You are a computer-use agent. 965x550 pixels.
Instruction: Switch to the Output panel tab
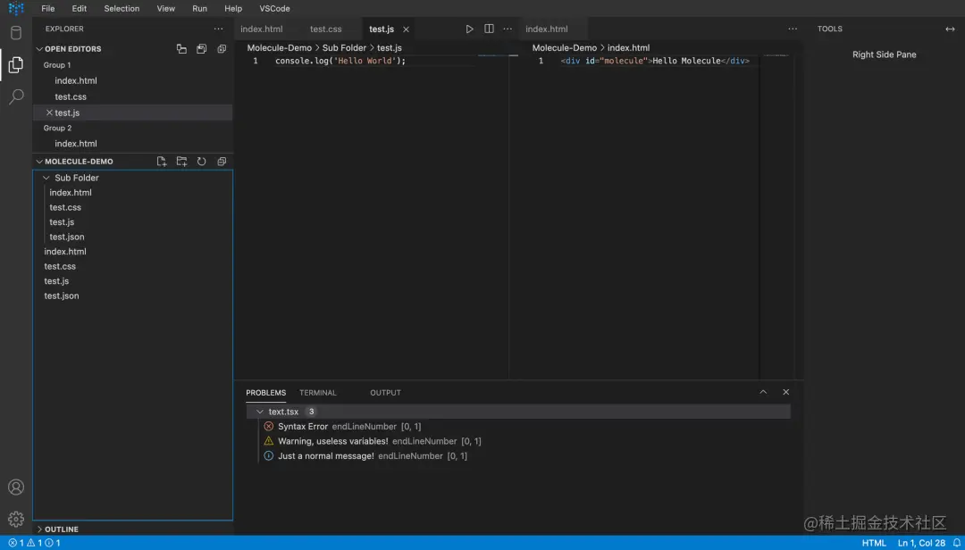click(385, 393)
